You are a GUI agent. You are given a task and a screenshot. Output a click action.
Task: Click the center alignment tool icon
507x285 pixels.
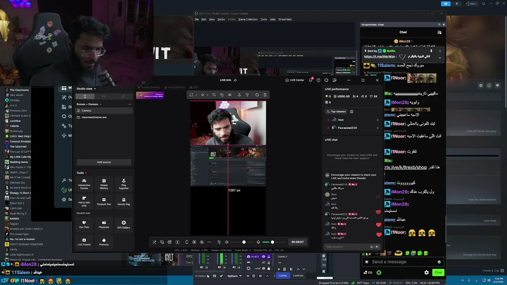202,95
